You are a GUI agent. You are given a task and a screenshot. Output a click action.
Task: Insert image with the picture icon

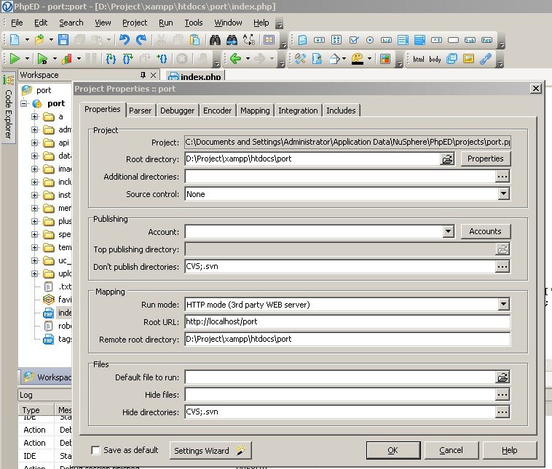click(468, 59)
